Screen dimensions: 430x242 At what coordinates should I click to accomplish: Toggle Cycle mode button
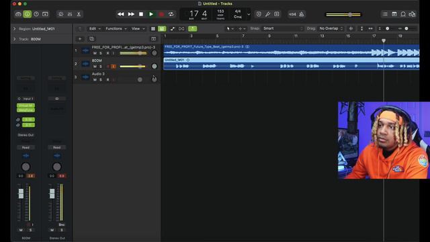(x=171, y=14)
